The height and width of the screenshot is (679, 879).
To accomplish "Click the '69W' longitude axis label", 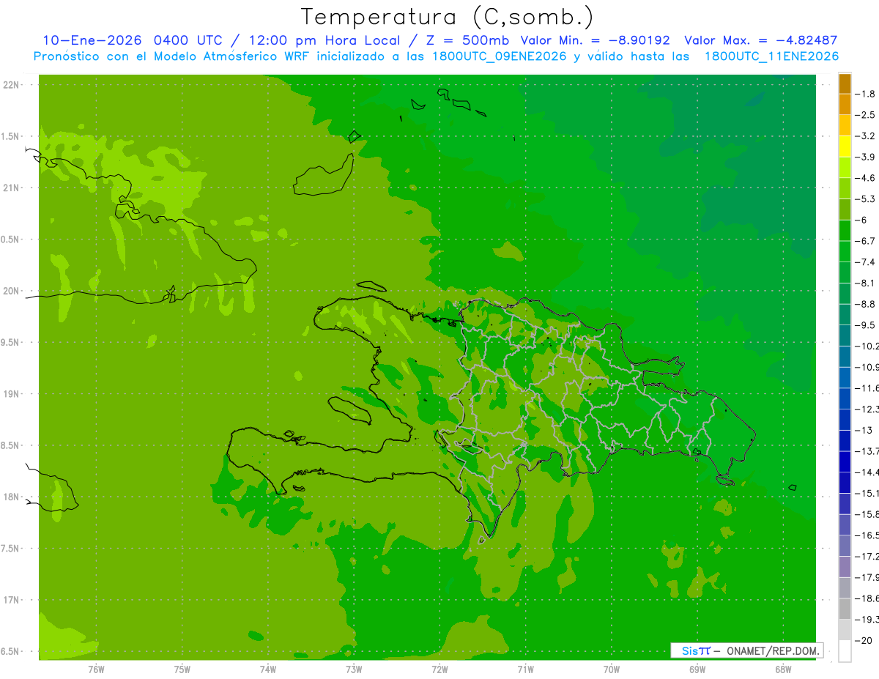I will [x=697, y=669].
